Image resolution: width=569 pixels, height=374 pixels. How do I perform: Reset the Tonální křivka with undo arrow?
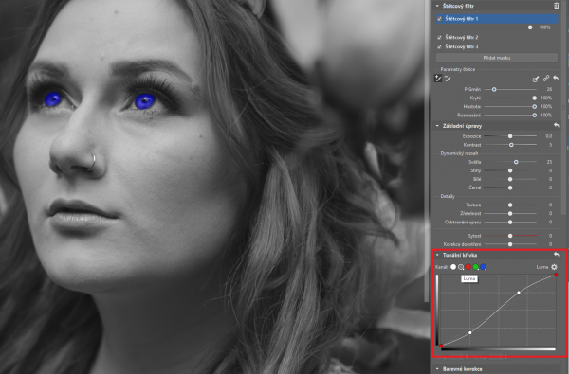click(x=557, y=255)
